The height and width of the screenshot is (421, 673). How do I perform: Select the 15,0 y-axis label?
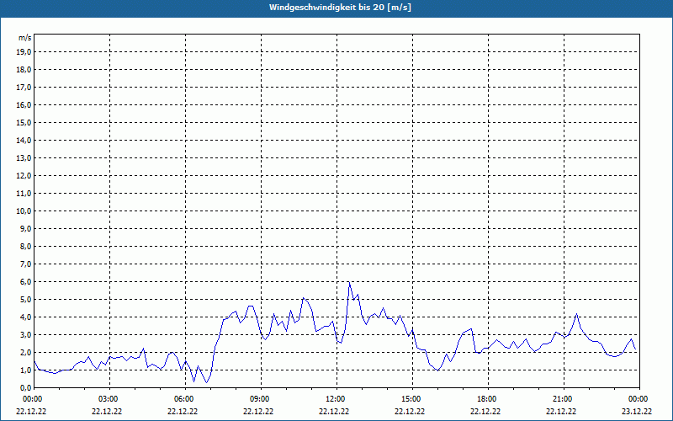click(24, 122)
